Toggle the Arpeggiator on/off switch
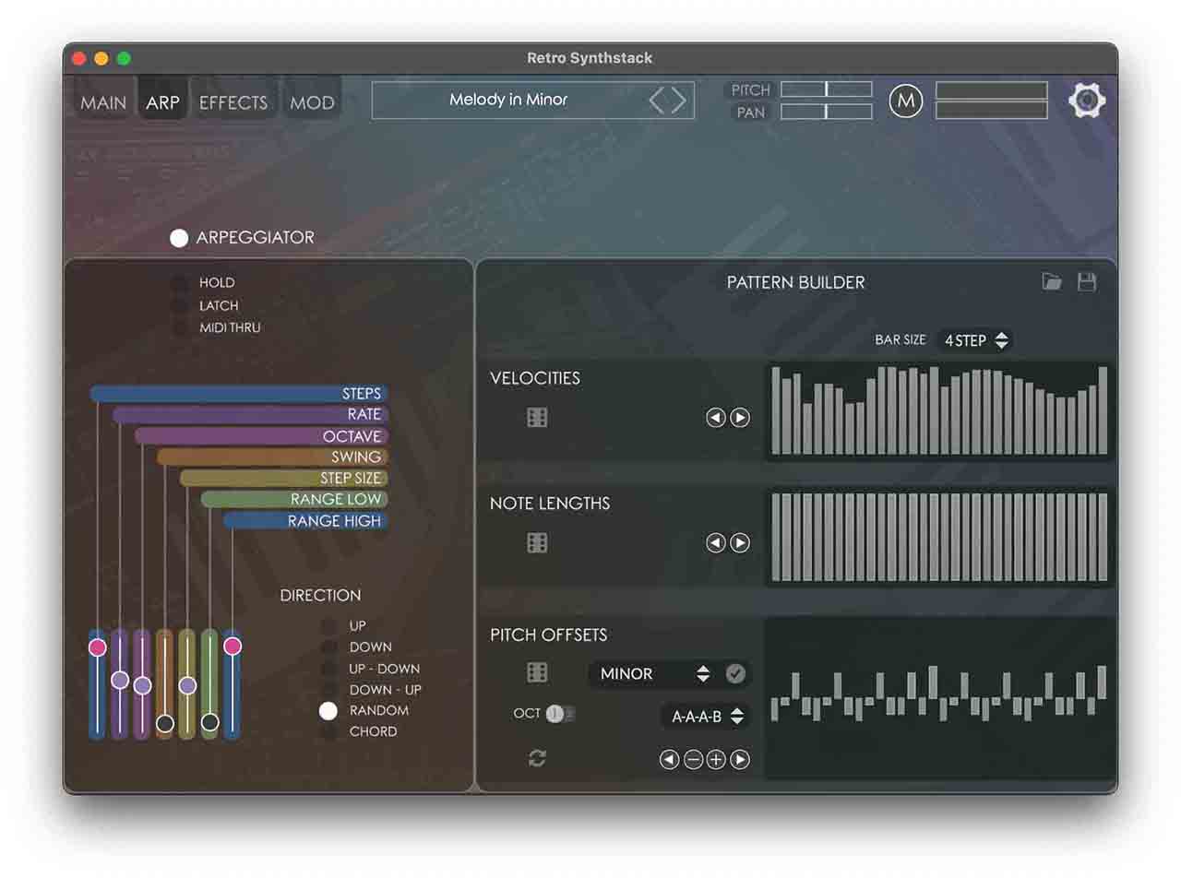Screen dimensions: 1181x878 point(179,238)
